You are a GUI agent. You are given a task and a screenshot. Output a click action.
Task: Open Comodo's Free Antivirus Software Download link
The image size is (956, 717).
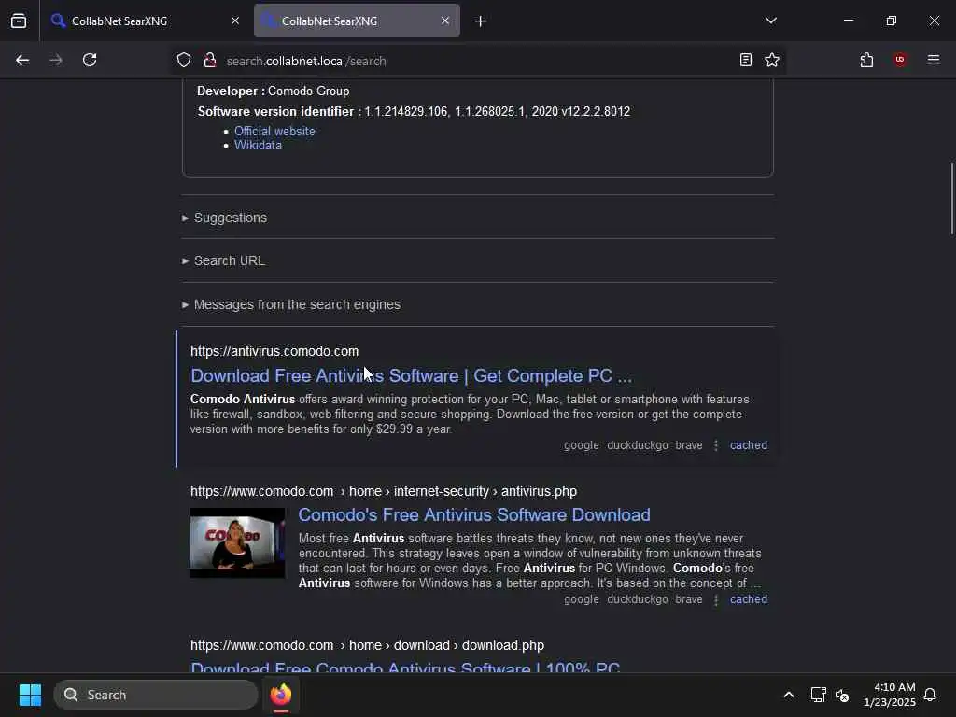[473, 514]
